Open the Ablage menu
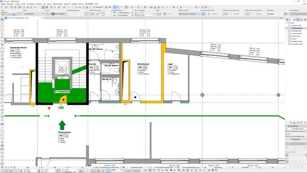The image size is (307, 173). (3, 4)
